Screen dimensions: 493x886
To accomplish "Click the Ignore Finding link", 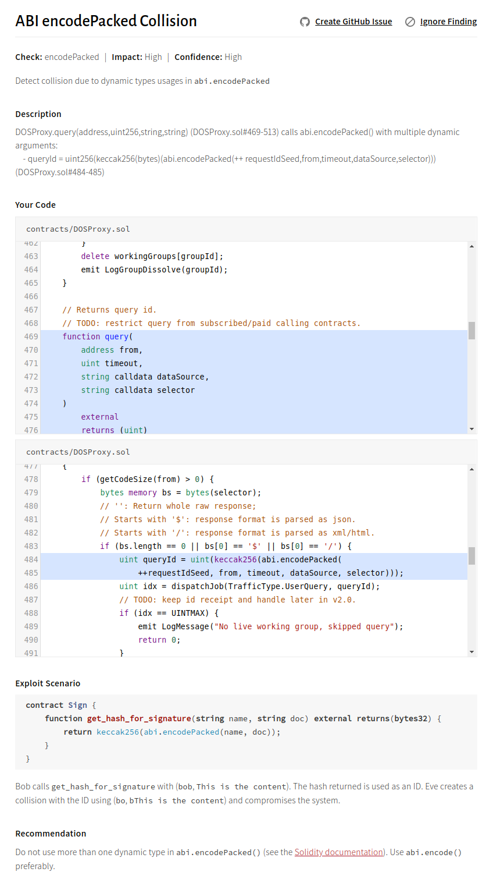I will [x=448, y=22].
